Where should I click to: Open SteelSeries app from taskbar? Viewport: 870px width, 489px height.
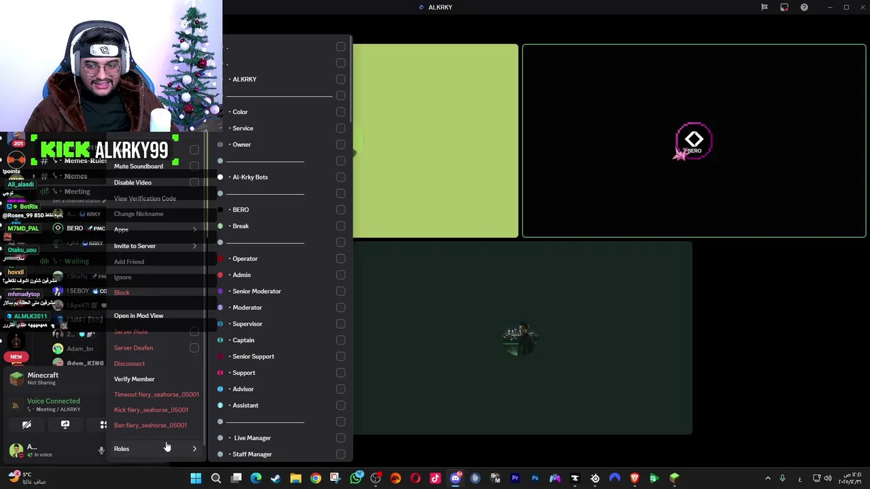pos(595,478)
